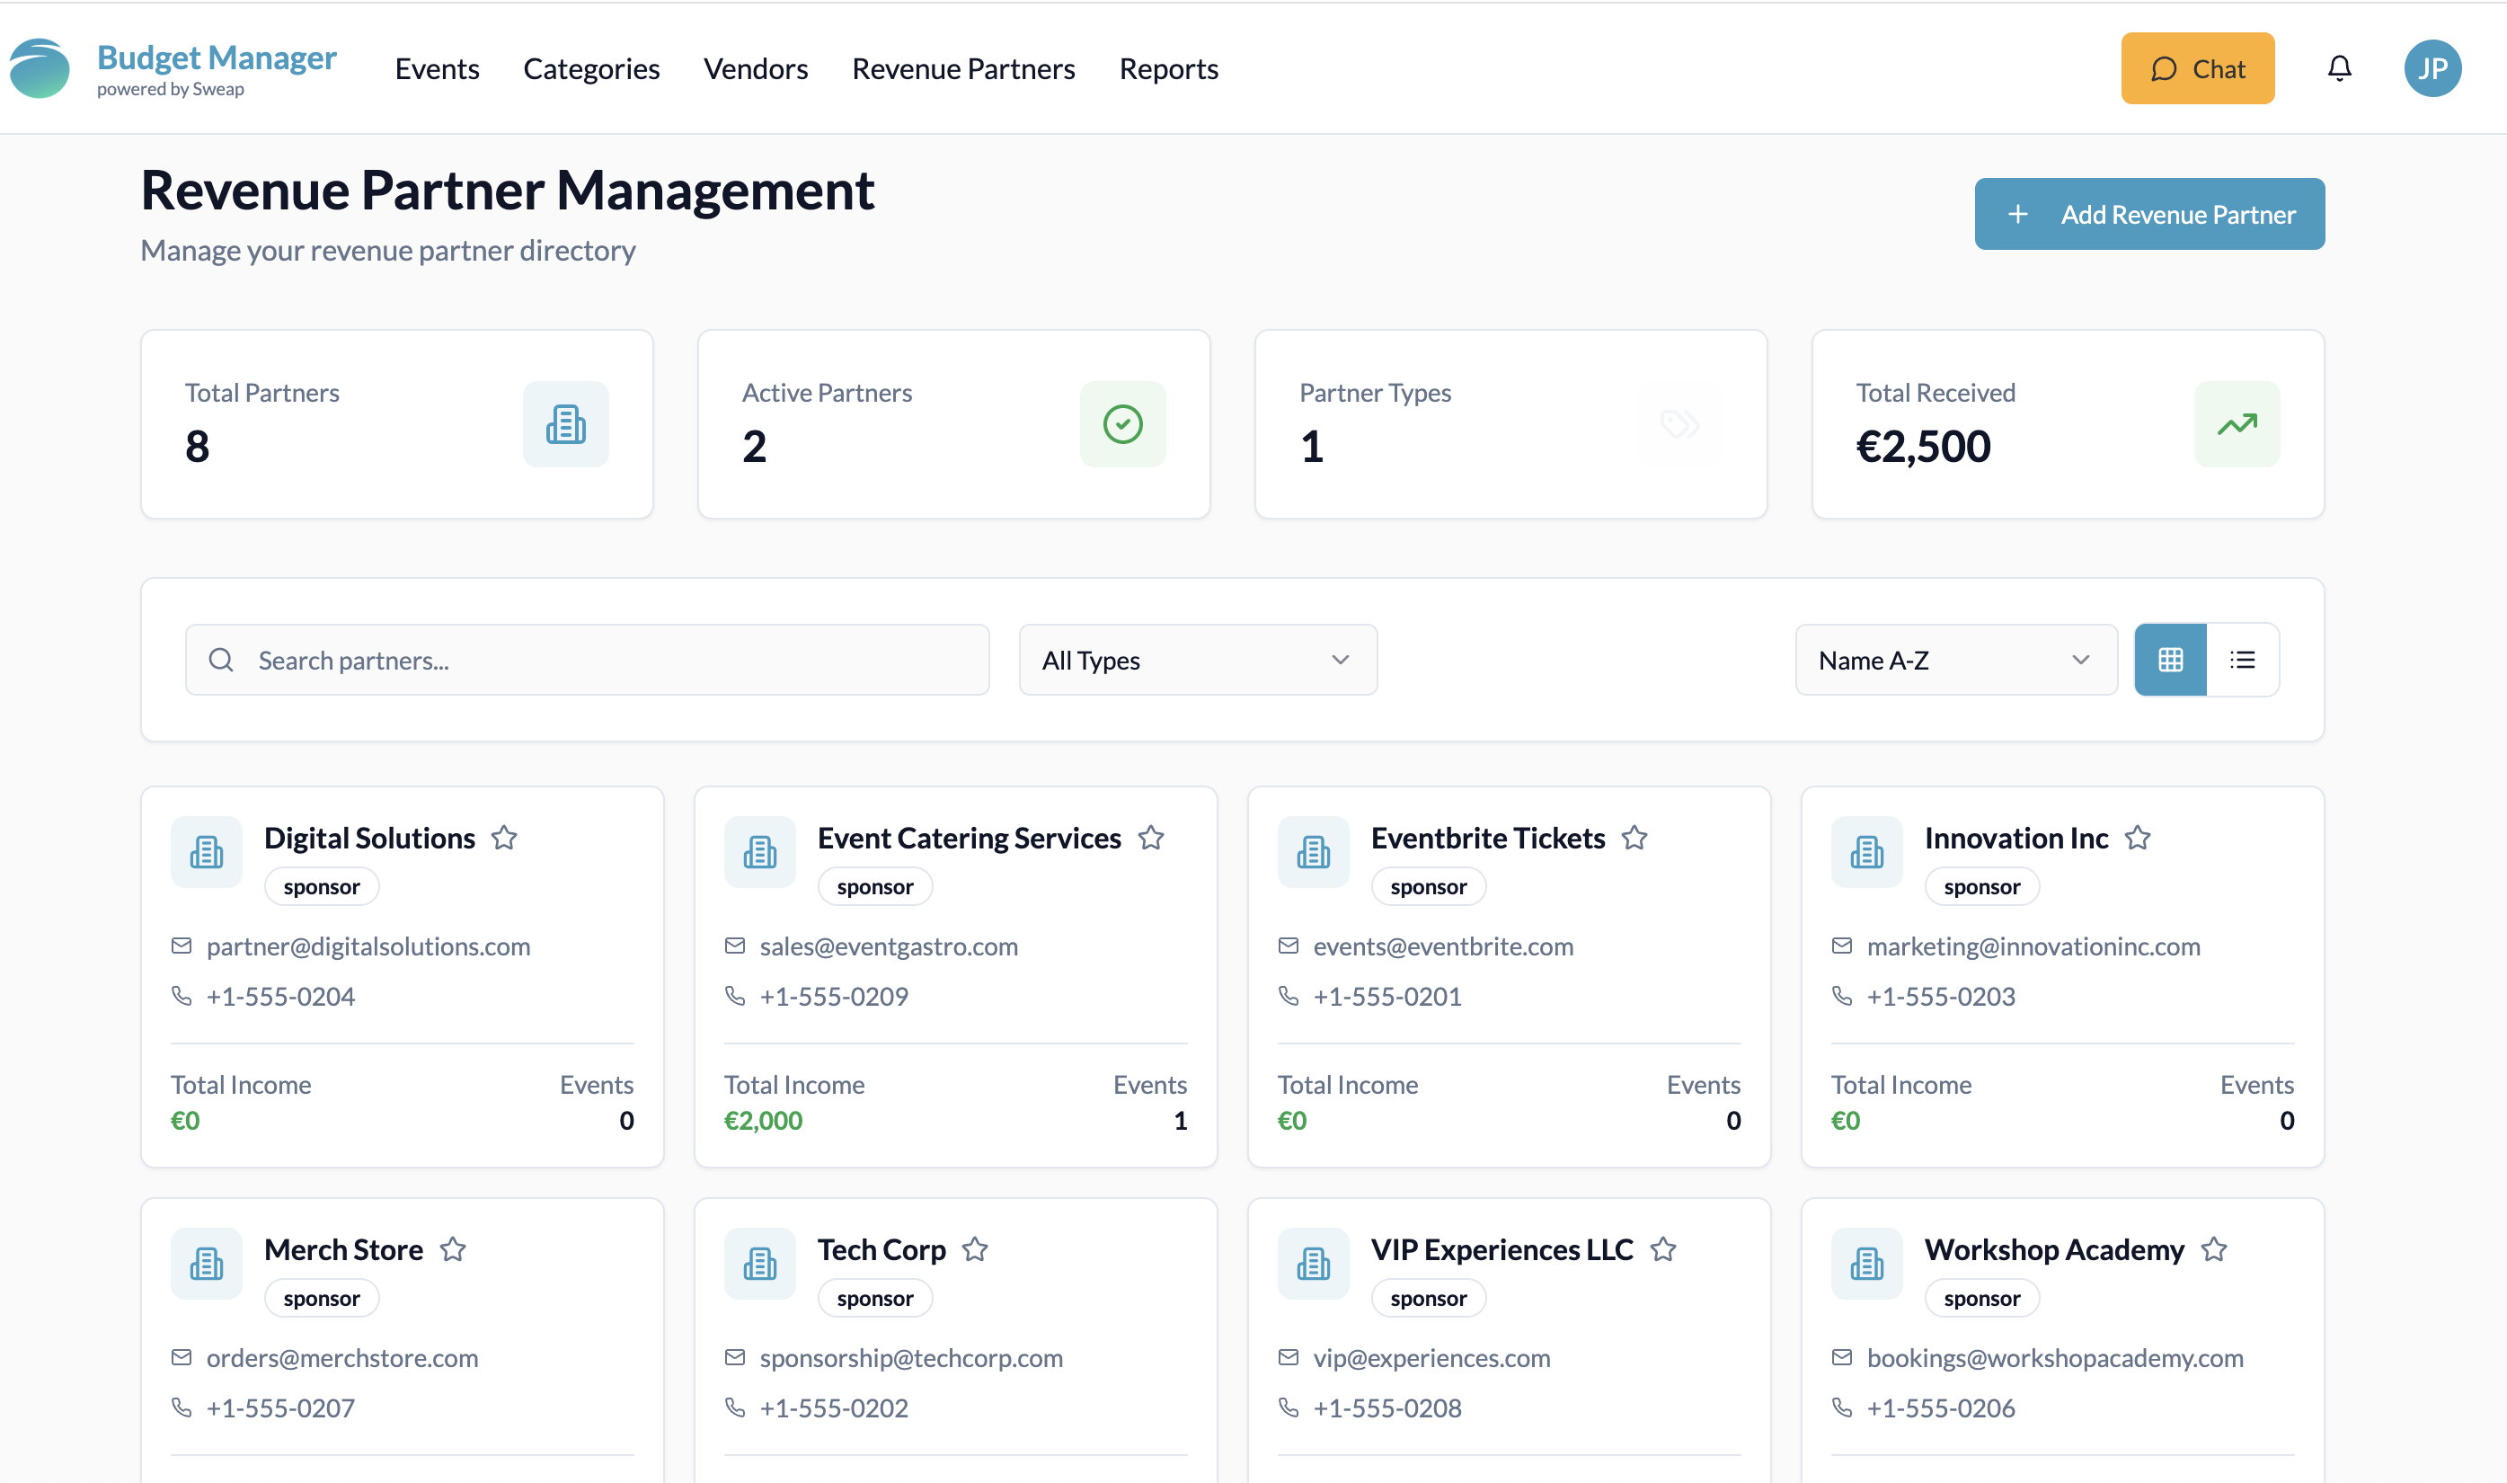The image size is (2507, 1483).
Task: Click phone number +1-555-0201
Action: [x=1387, y=997]
